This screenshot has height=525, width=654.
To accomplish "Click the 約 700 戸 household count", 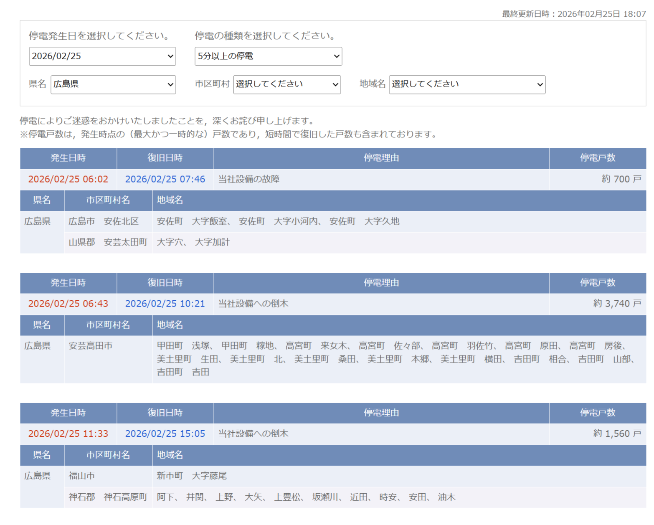I will 621,179.
